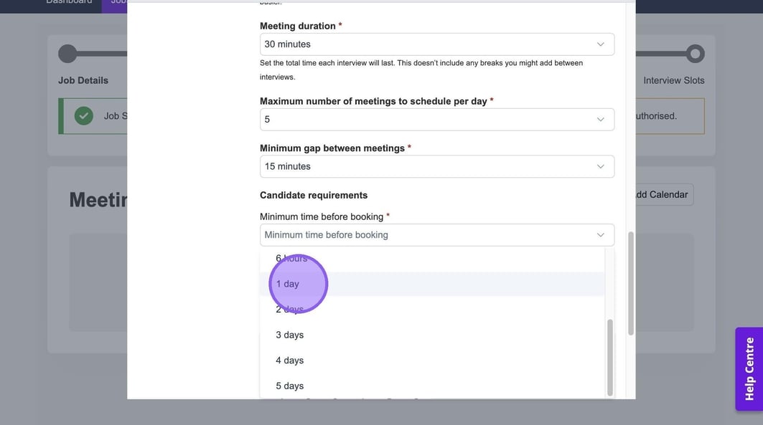Select the "6 hours" option
The image size is (763, 425).
(291, 259)
